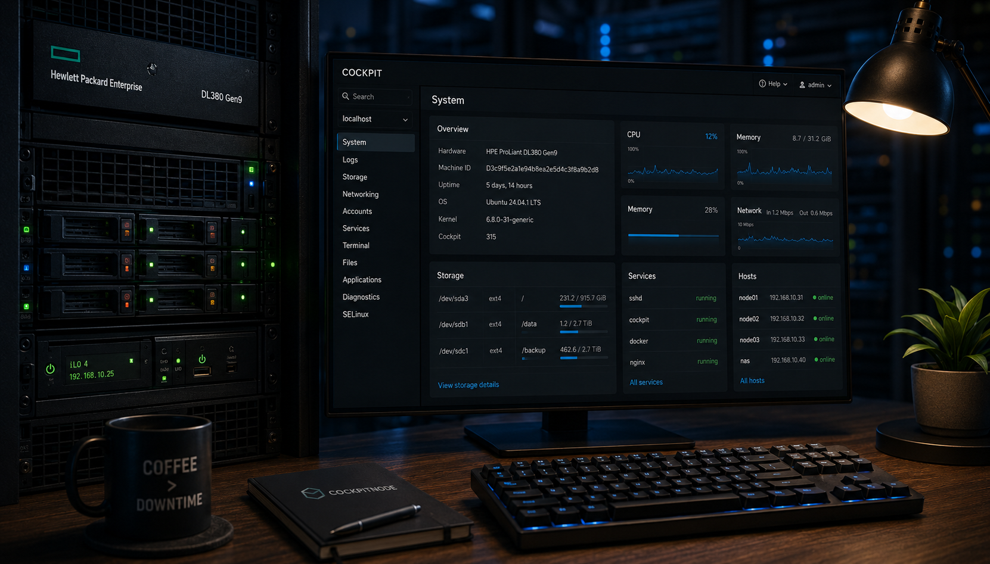Expand the localhost host selector
Image resolution: width=990 pixels, height=564 pixels.
(x=375, y=119)
